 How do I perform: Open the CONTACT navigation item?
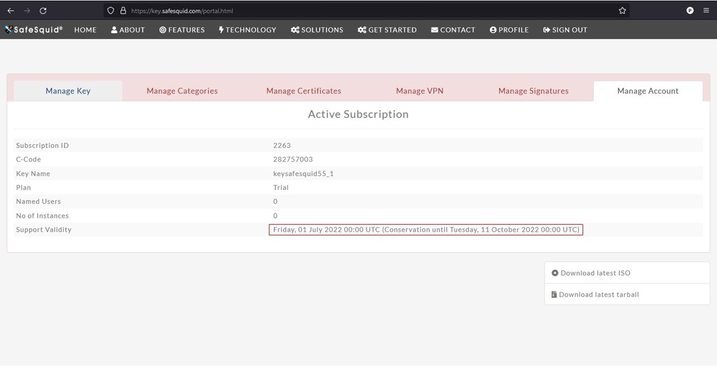pyautogui.click(x=453, y=30)
